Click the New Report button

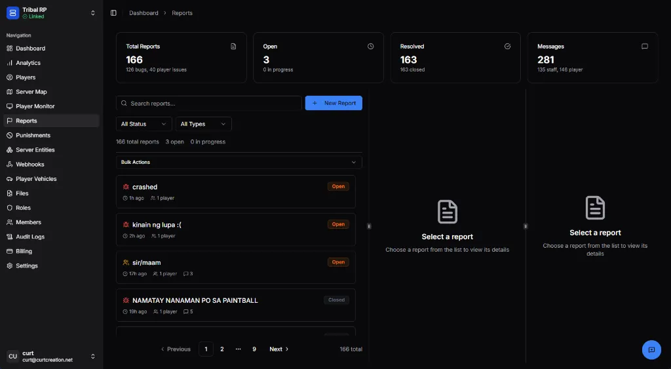pyautogui.click(x=334, y=103)
